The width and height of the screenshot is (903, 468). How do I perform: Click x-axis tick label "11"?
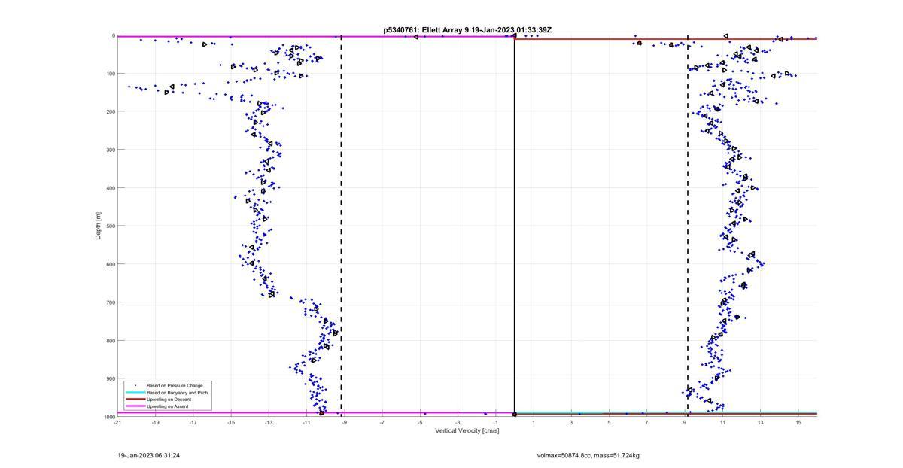[722, 423]
